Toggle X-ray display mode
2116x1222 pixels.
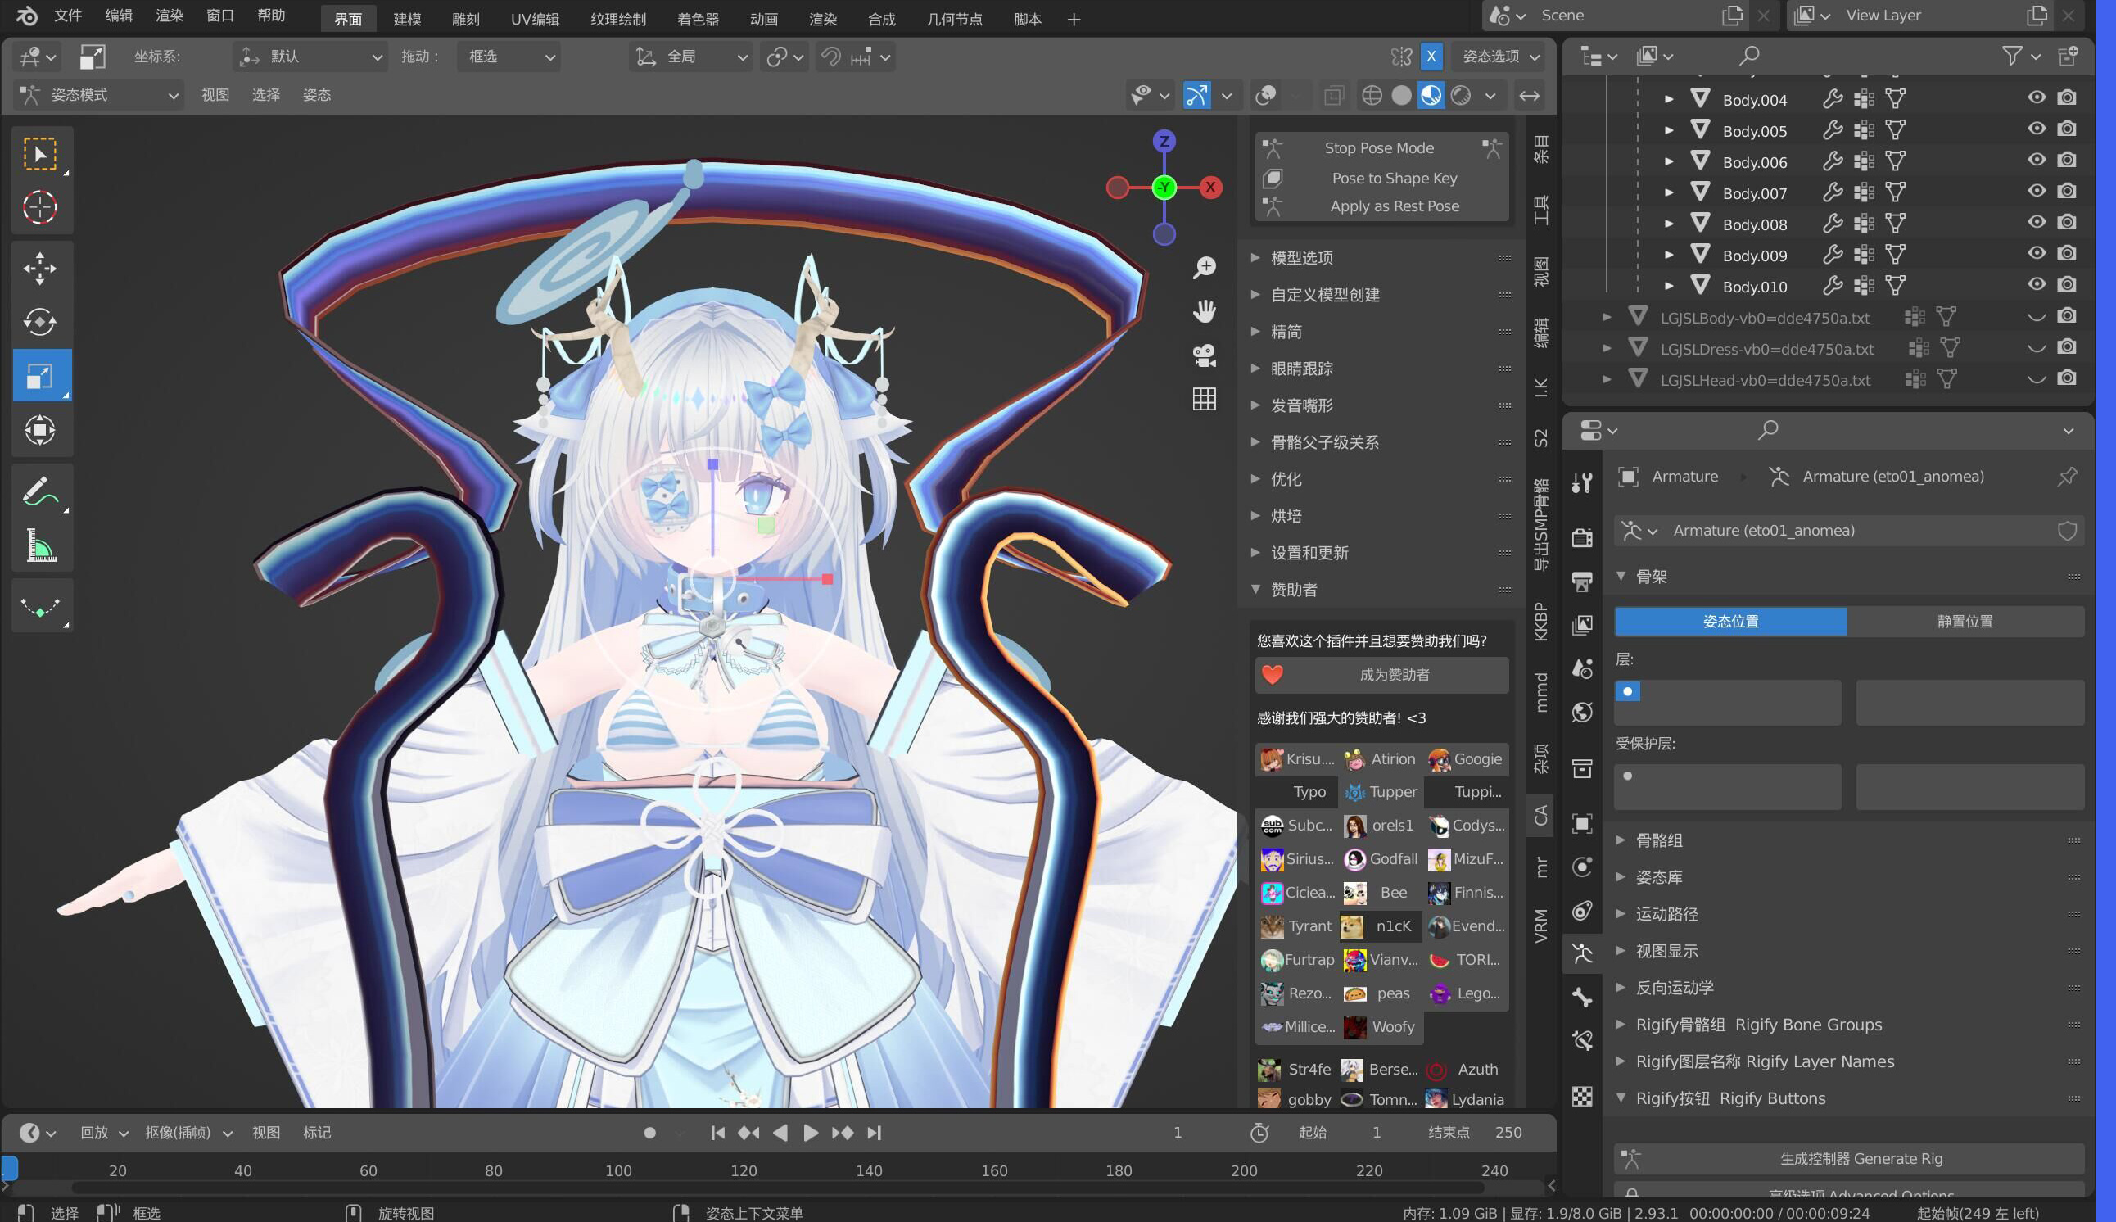pos(1334,96)
